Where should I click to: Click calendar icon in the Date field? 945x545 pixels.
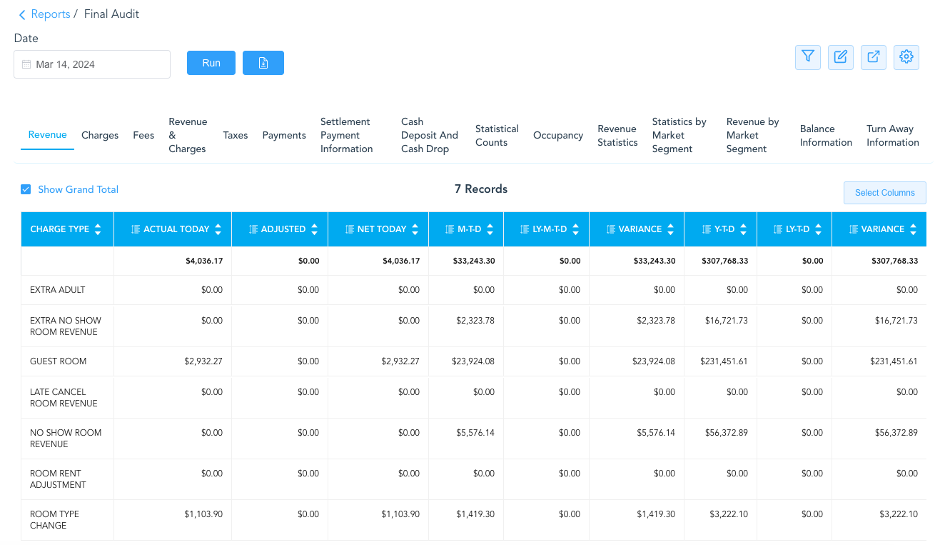(26, 64)
